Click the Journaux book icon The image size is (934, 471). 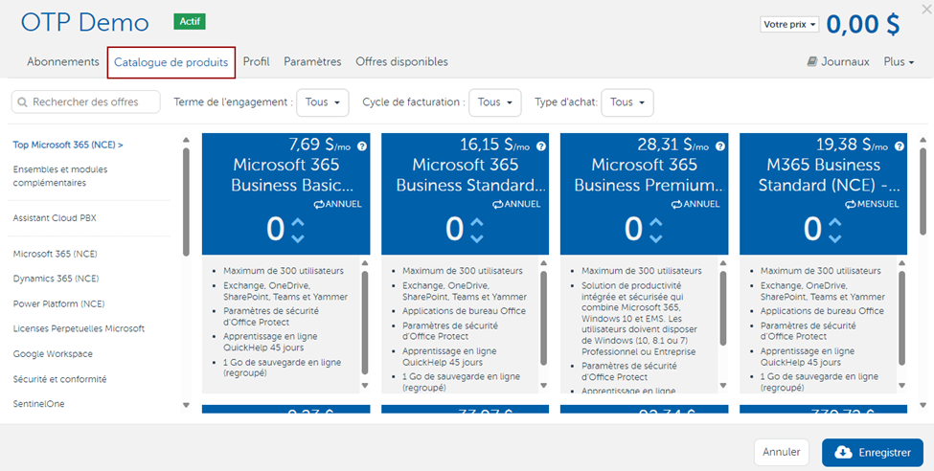812,62
